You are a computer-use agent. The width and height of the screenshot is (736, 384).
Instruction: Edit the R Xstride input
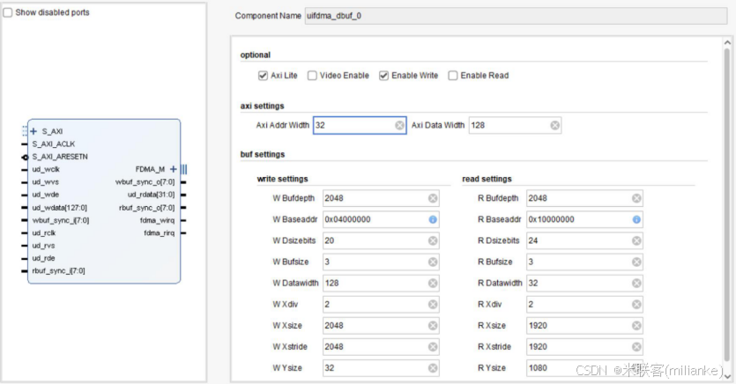pyautogui.click(x=584, y=346)
